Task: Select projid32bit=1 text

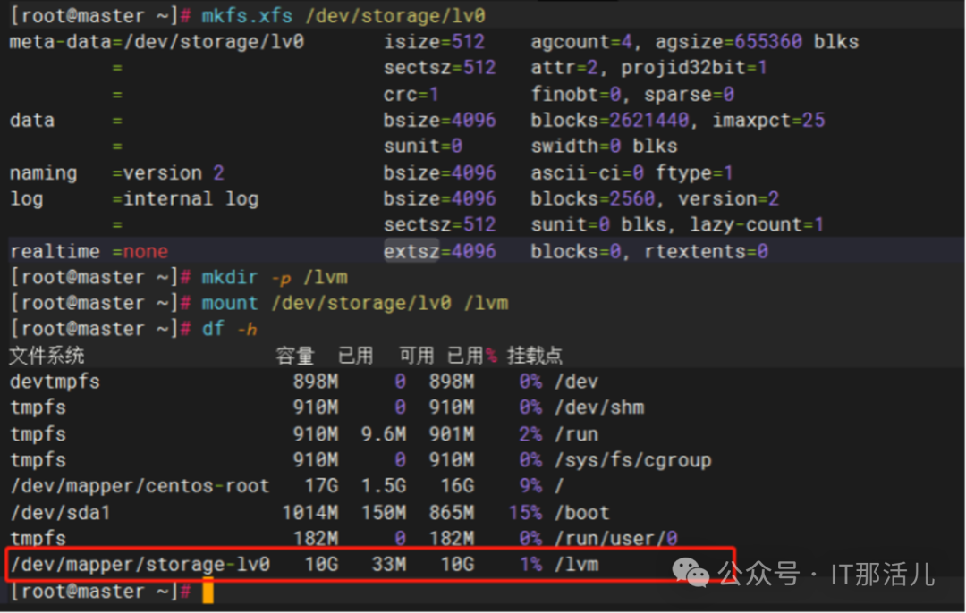Action: click(x=694, y=68)
